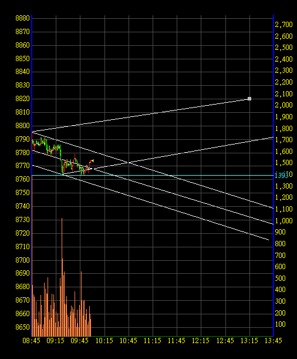Click the 100 volume axis label

[x=281, y=324]
